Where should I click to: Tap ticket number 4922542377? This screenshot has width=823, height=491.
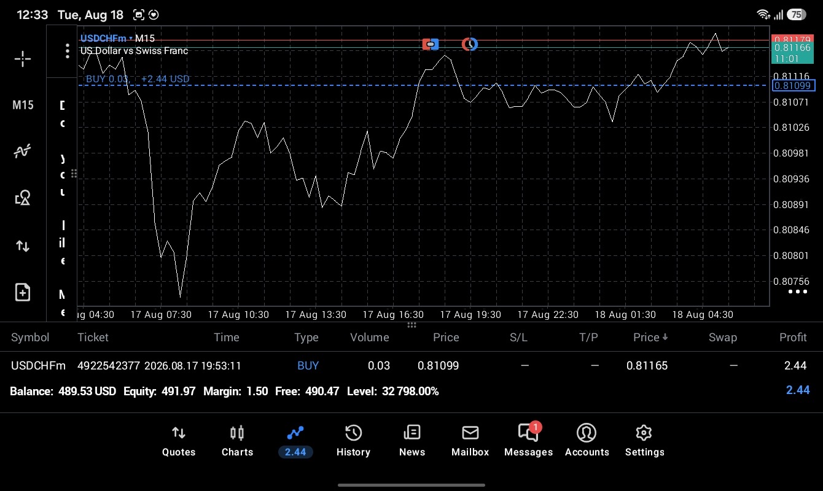(x=109, y=366)
